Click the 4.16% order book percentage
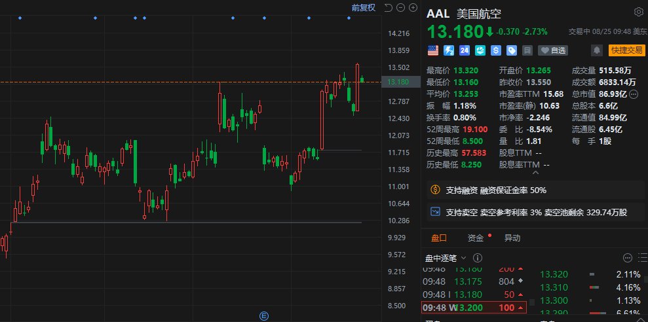Viewport: 648px width, 322px height. 628,287
